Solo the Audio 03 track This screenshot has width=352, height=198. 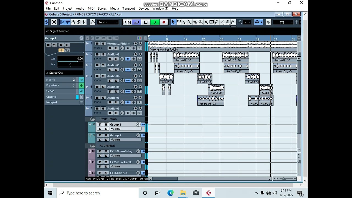coord(103,65)
